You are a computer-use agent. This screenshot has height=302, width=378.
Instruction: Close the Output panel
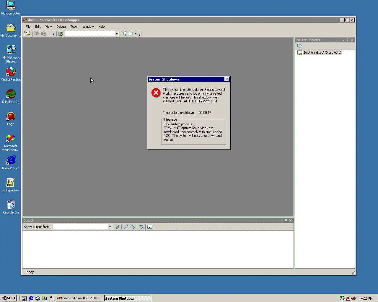coord(291,221)
